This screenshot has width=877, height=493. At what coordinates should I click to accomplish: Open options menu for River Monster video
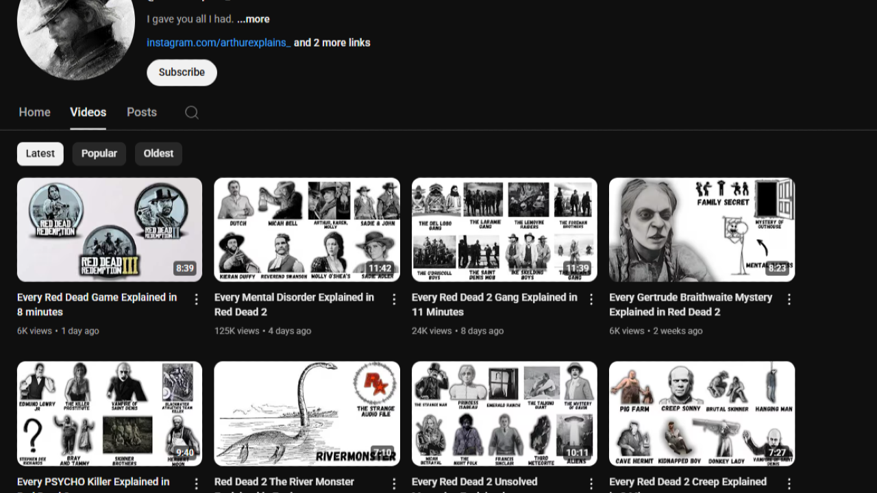(x=394, y=483)
